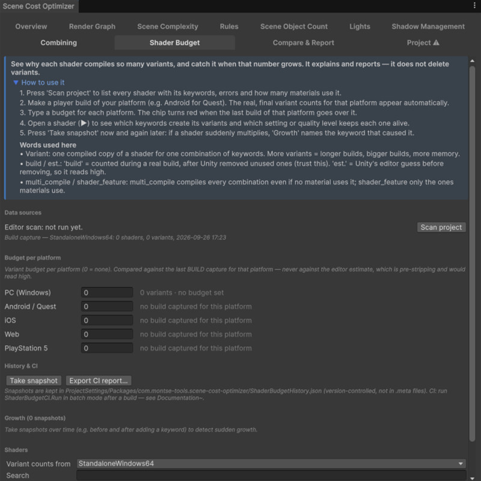Switch to the Overview tab
Image resolution: width=481 pixels, height=481 pixels.
31,26
